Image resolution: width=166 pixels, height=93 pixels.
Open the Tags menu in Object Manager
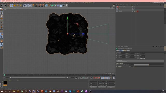(x=132, y=5)
